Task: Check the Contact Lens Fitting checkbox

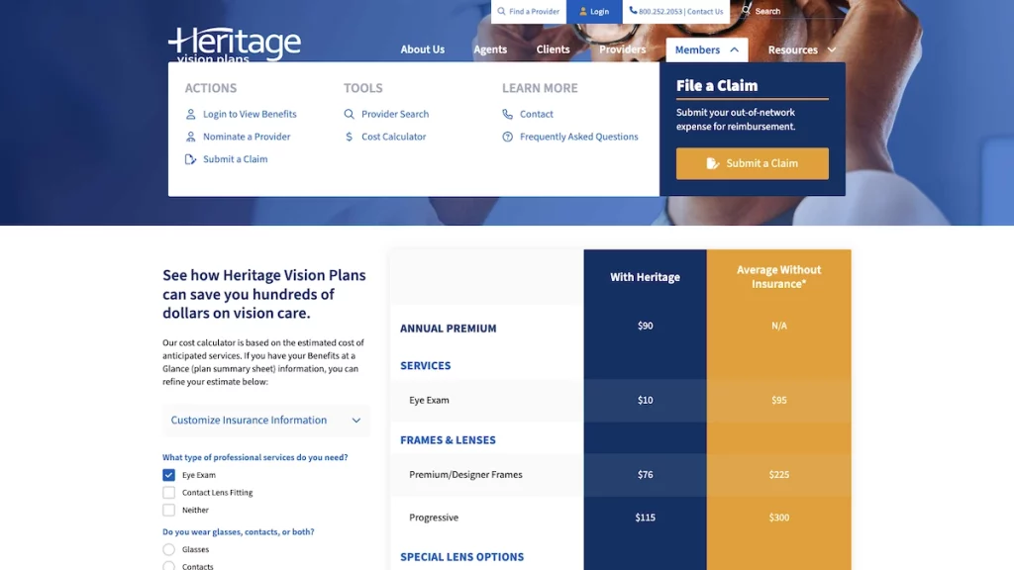Action: tap(168, 493)
